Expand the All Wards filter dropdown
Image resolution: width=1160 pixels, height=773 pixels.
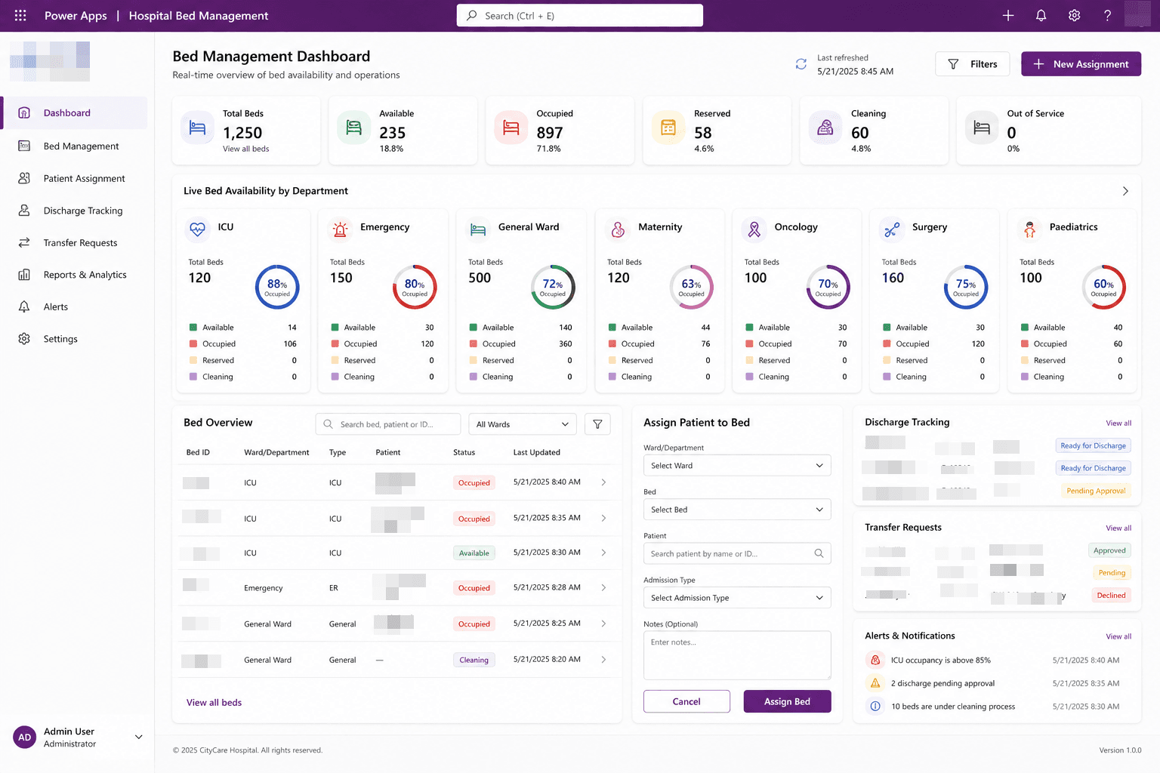[x=523, y=424]
